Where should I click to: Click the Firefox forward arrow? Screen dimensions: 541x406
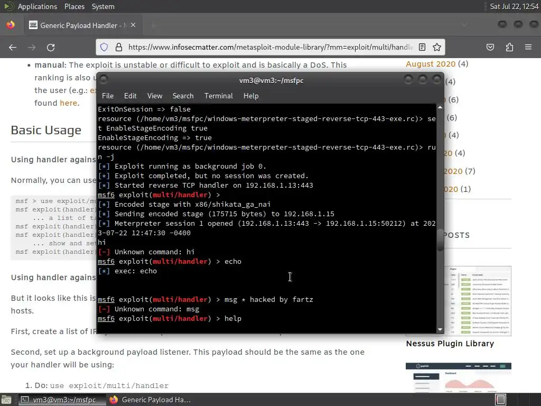[x=32, y=47]
